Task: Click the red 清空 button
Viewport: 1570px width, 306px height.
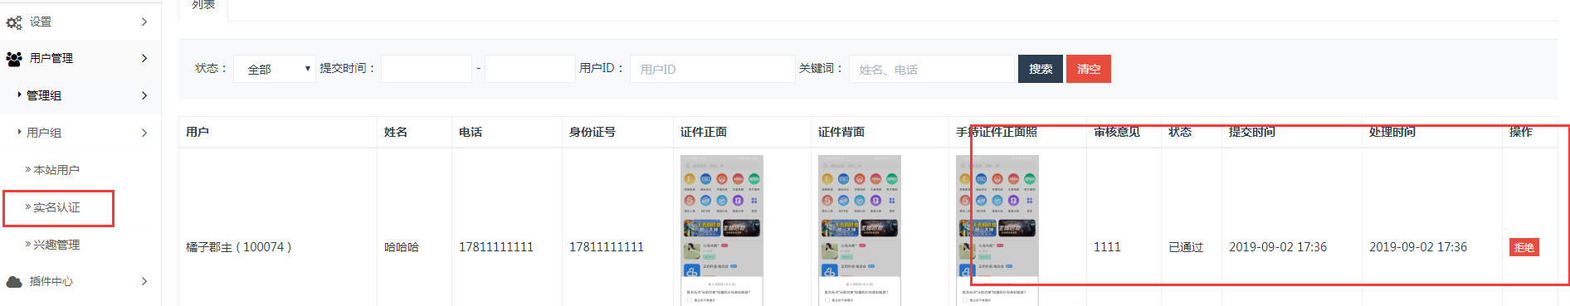Action: tap(1088, 69)
